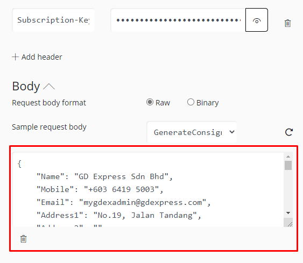Click the scroll down arrow in body editor
Screen dimensions: 303x263
[288, 213]
